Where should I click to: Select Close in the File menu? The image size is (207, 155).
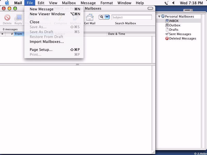click(x=54, y=22)
